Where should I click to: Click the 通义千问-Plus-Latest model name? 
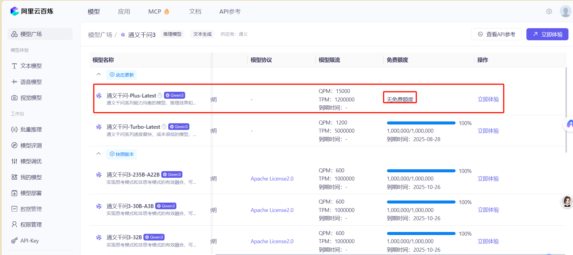coord(131,96)
